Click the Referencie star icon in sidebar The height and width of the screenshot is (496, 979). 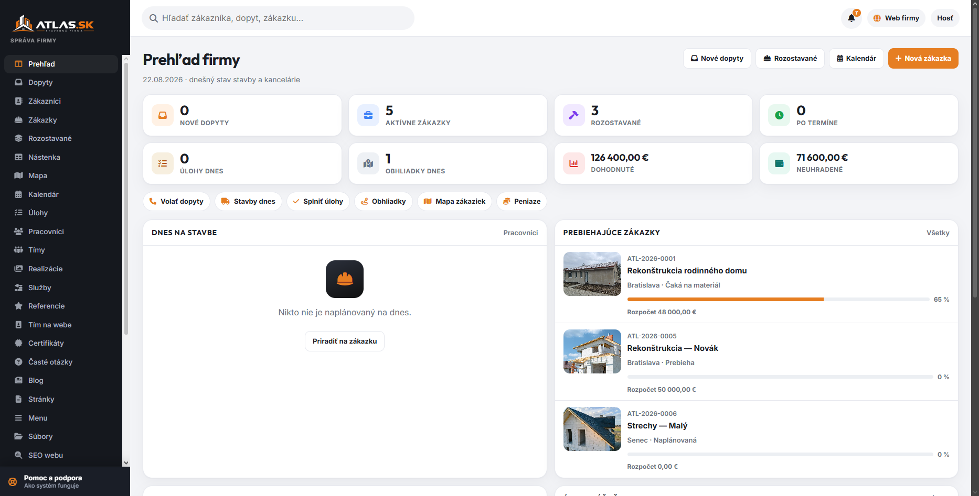coord(18,306)
